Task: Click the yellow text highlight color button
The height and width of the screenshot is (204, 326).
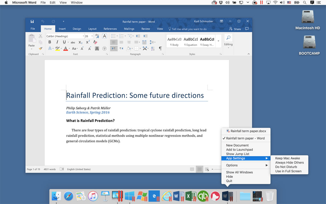Action: click(57, 48)
